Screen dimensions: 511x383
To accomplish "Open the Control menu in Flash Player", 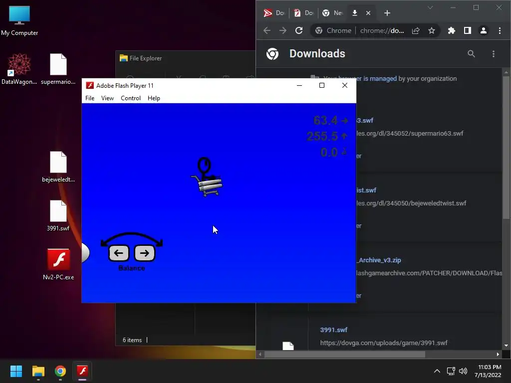I will pos(131,98).
